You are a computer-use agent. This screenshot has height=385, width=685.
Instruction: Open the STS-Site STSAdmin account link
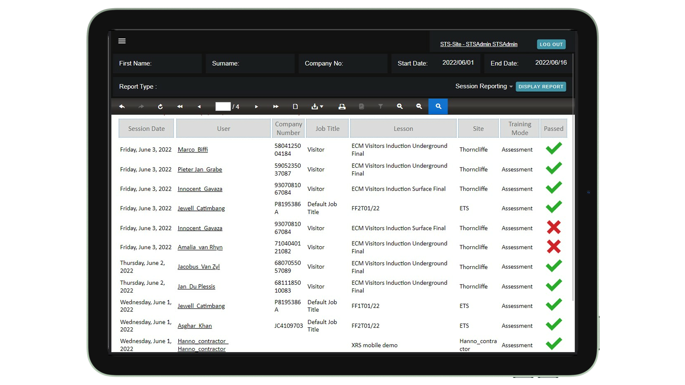pos(478,44)
